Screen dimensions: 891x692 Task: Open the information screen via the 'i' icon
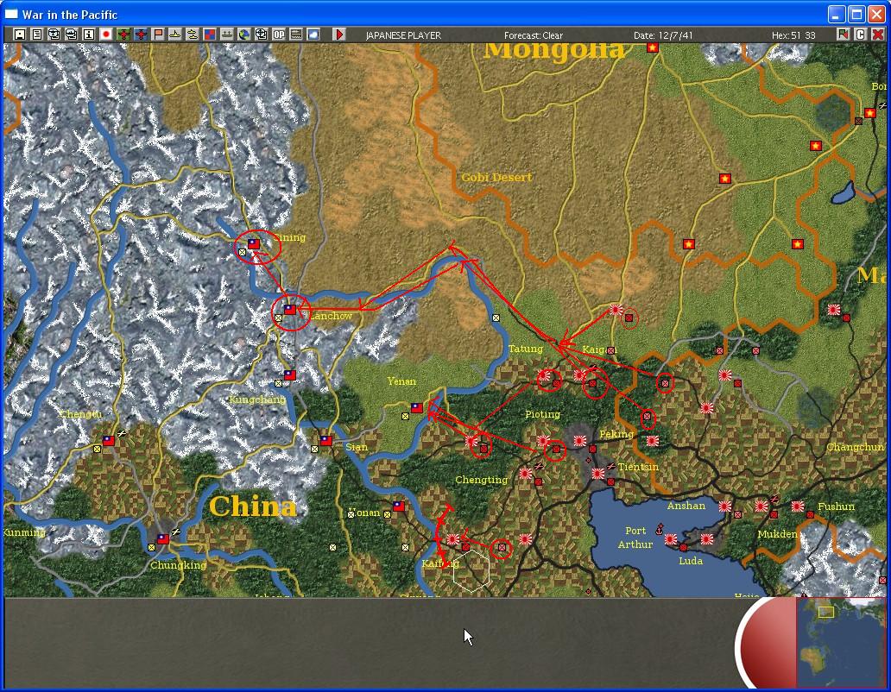[x=90, y=35]
